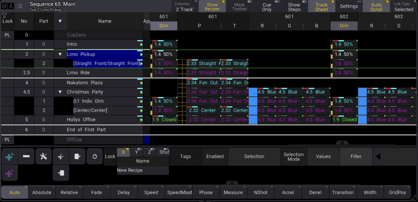Switch to the Absolute layer

coord(42,192)
